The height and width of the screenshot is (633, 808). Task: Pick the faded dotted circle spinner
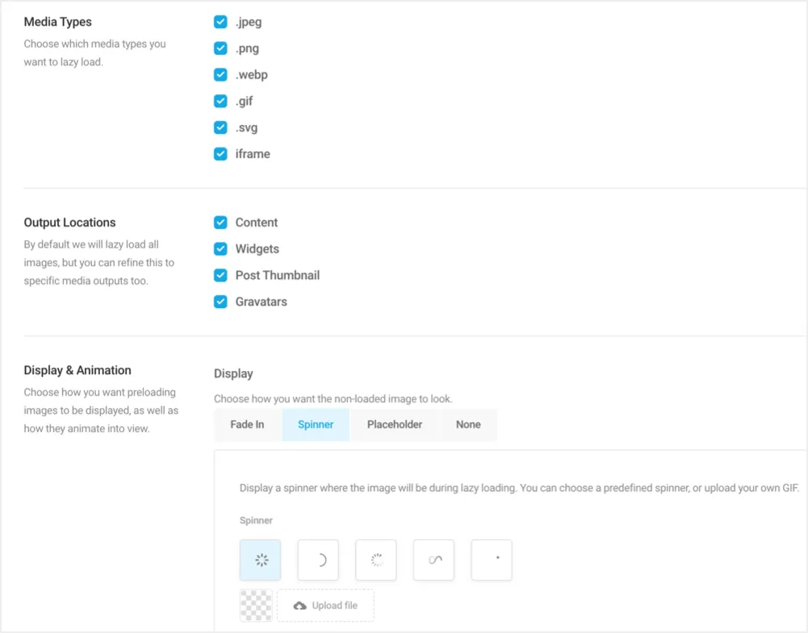[375, 560]
